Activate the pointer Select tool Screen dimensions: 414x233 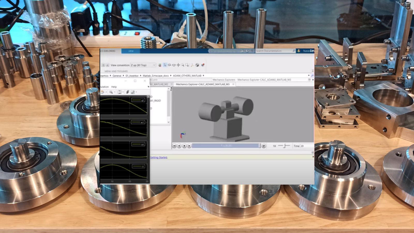[165, 65]
